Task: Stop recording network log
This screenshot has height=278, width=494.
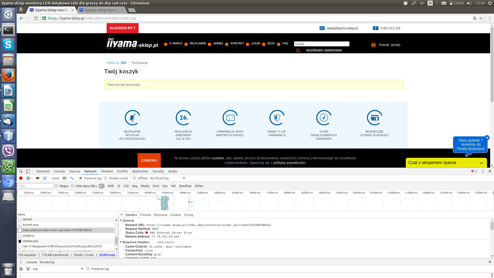Action: [x=21, y=178]
